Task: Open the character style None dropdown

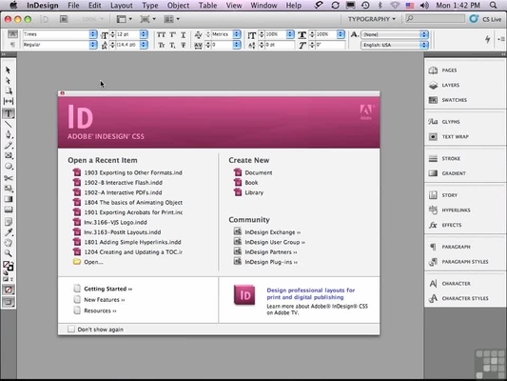Action: pos(424,34)
